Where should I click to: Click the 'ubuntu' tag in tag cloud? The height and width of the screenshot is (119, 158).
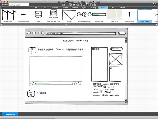click(105, 95)
